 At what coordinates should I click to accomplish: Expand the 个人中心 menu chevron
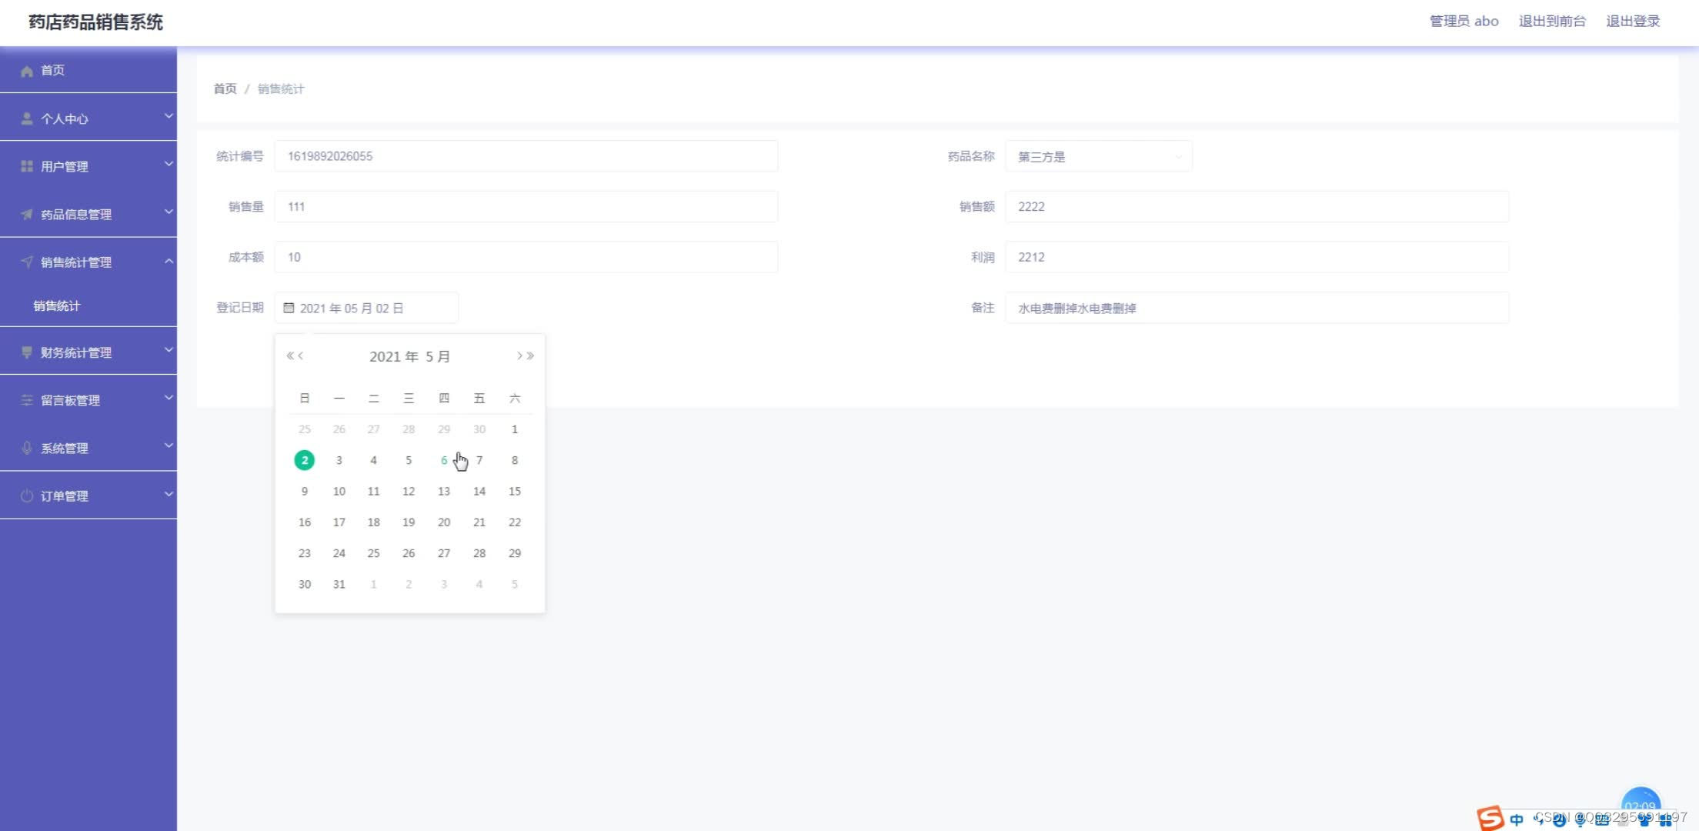(169, 116)
